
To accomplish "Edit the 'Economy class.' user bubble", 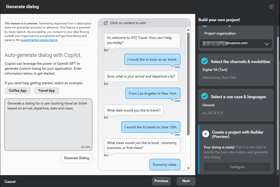I will 165,164.
